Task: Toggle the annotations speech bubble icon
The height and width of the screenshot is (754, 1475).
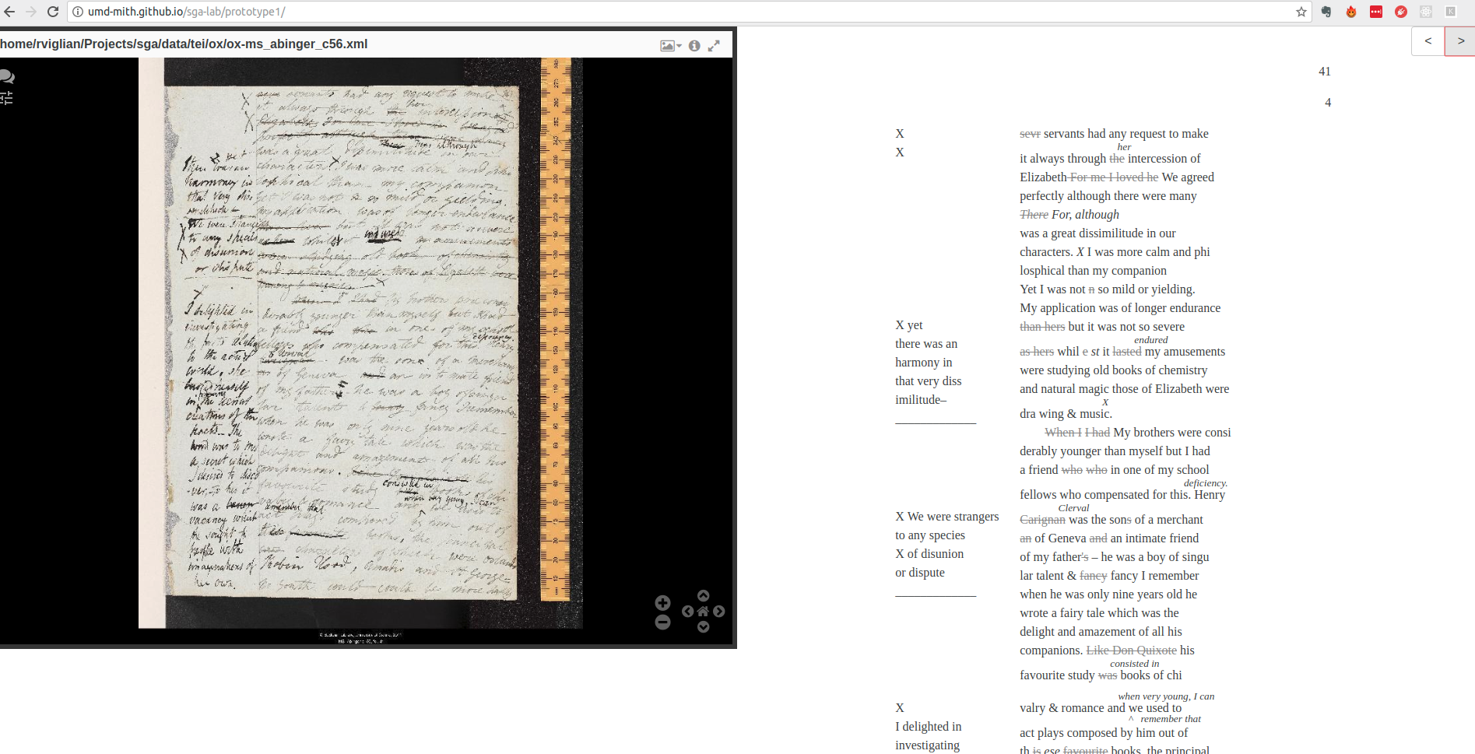Action: (7, 76)
